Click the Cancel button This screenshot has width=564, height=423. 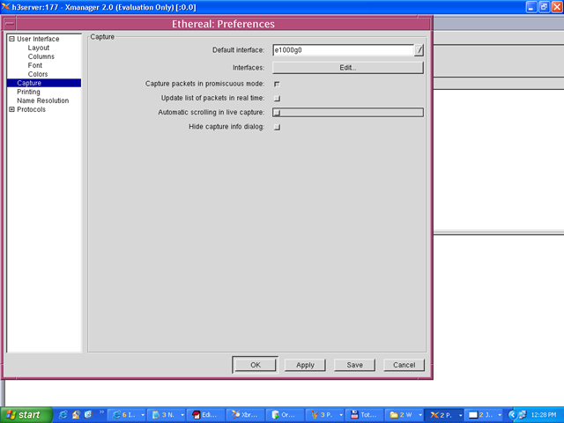pyautogui.click(x=404, y=365)
